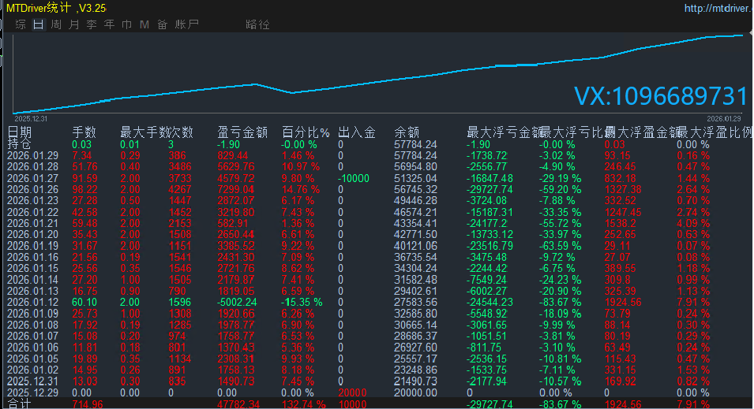
Task: Select the 2026.01.12 loss row date
Action: coord(32,303)
